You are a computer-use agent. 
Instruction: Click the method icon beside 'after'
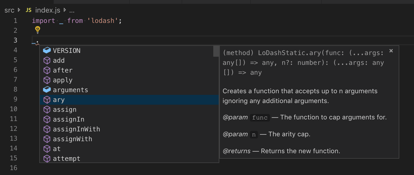tap(47, 70)
